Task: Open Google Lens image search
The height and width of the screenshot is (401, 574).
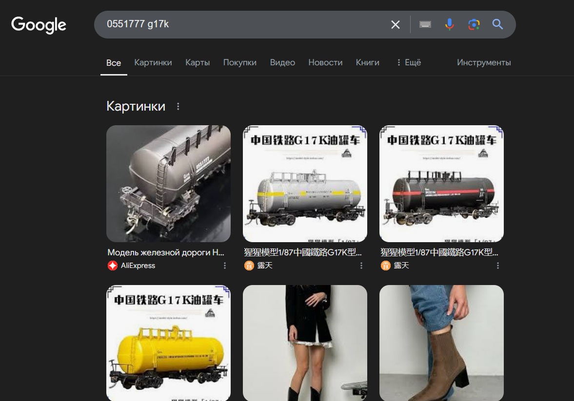Action: pos(474,24)
